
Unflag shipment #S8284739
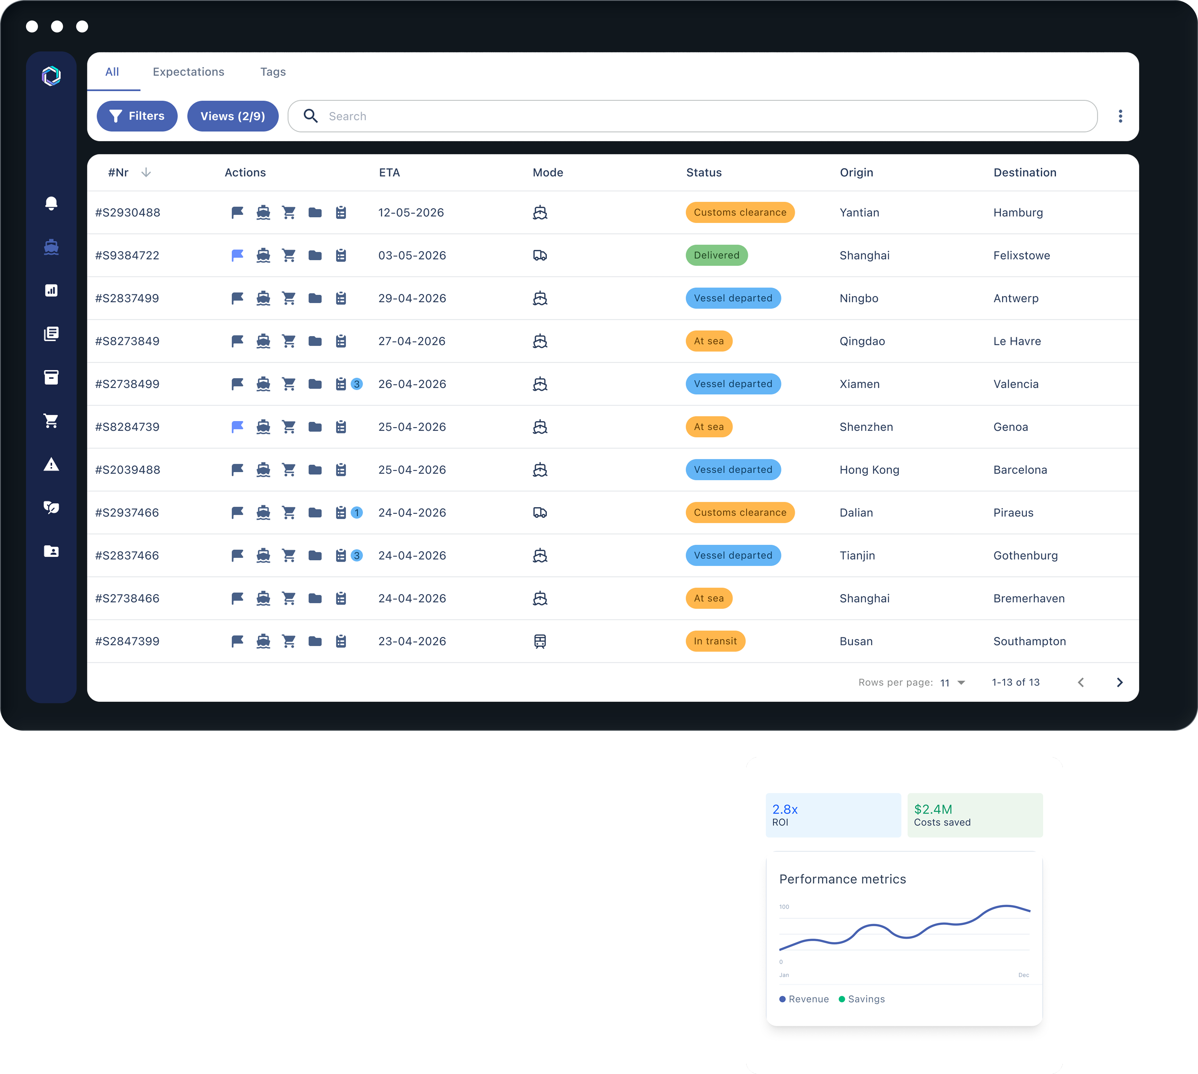click(237, 427)
